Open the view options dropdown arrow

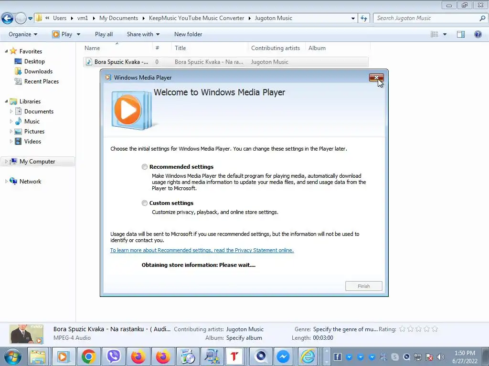[x=445, y=34]
